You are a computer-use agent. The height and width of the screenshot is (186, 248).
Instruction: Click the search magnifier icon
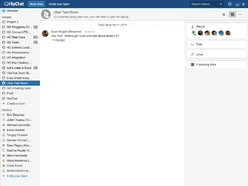(x=221, y=4)
